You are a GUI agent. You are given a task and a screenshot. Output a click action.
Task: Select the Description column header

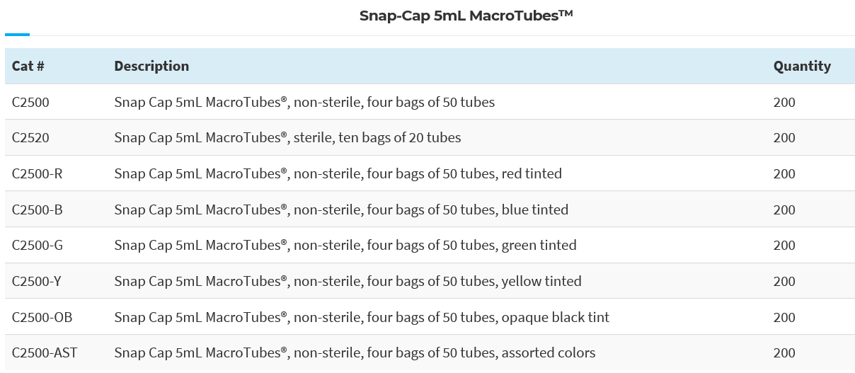[151, 67]
